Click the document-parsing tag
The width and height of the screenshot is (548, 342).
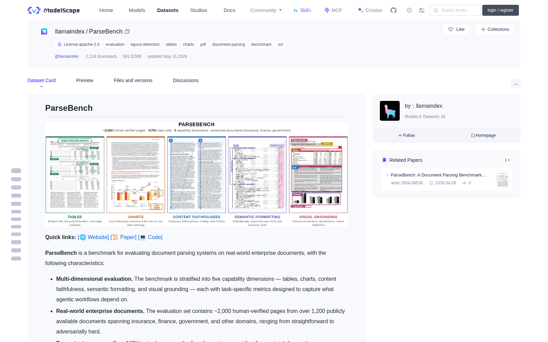click(x=228, y=44)
